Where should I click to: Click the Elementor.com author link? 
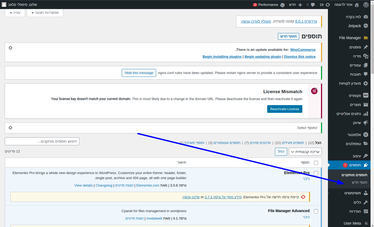[x=148, y=185]
